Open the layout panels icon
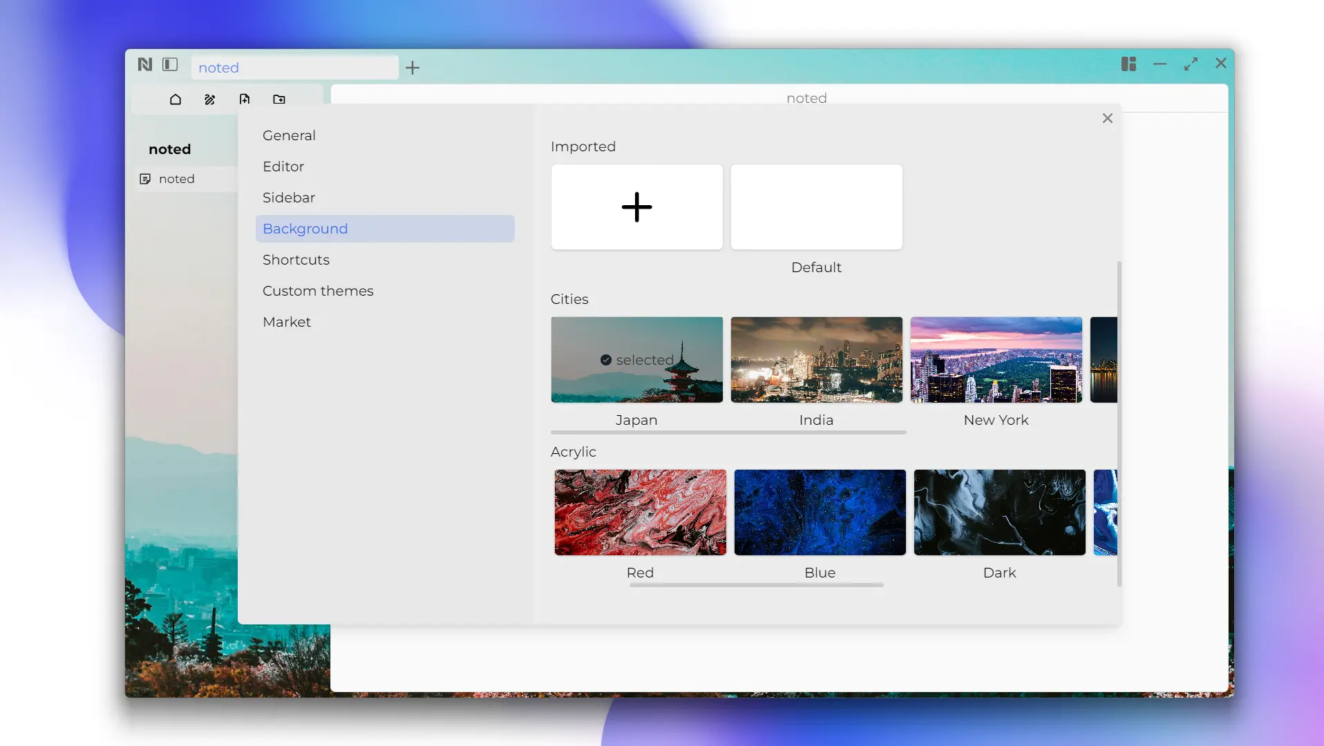The image size is (1324, 746). click(x=1128, y=64)
